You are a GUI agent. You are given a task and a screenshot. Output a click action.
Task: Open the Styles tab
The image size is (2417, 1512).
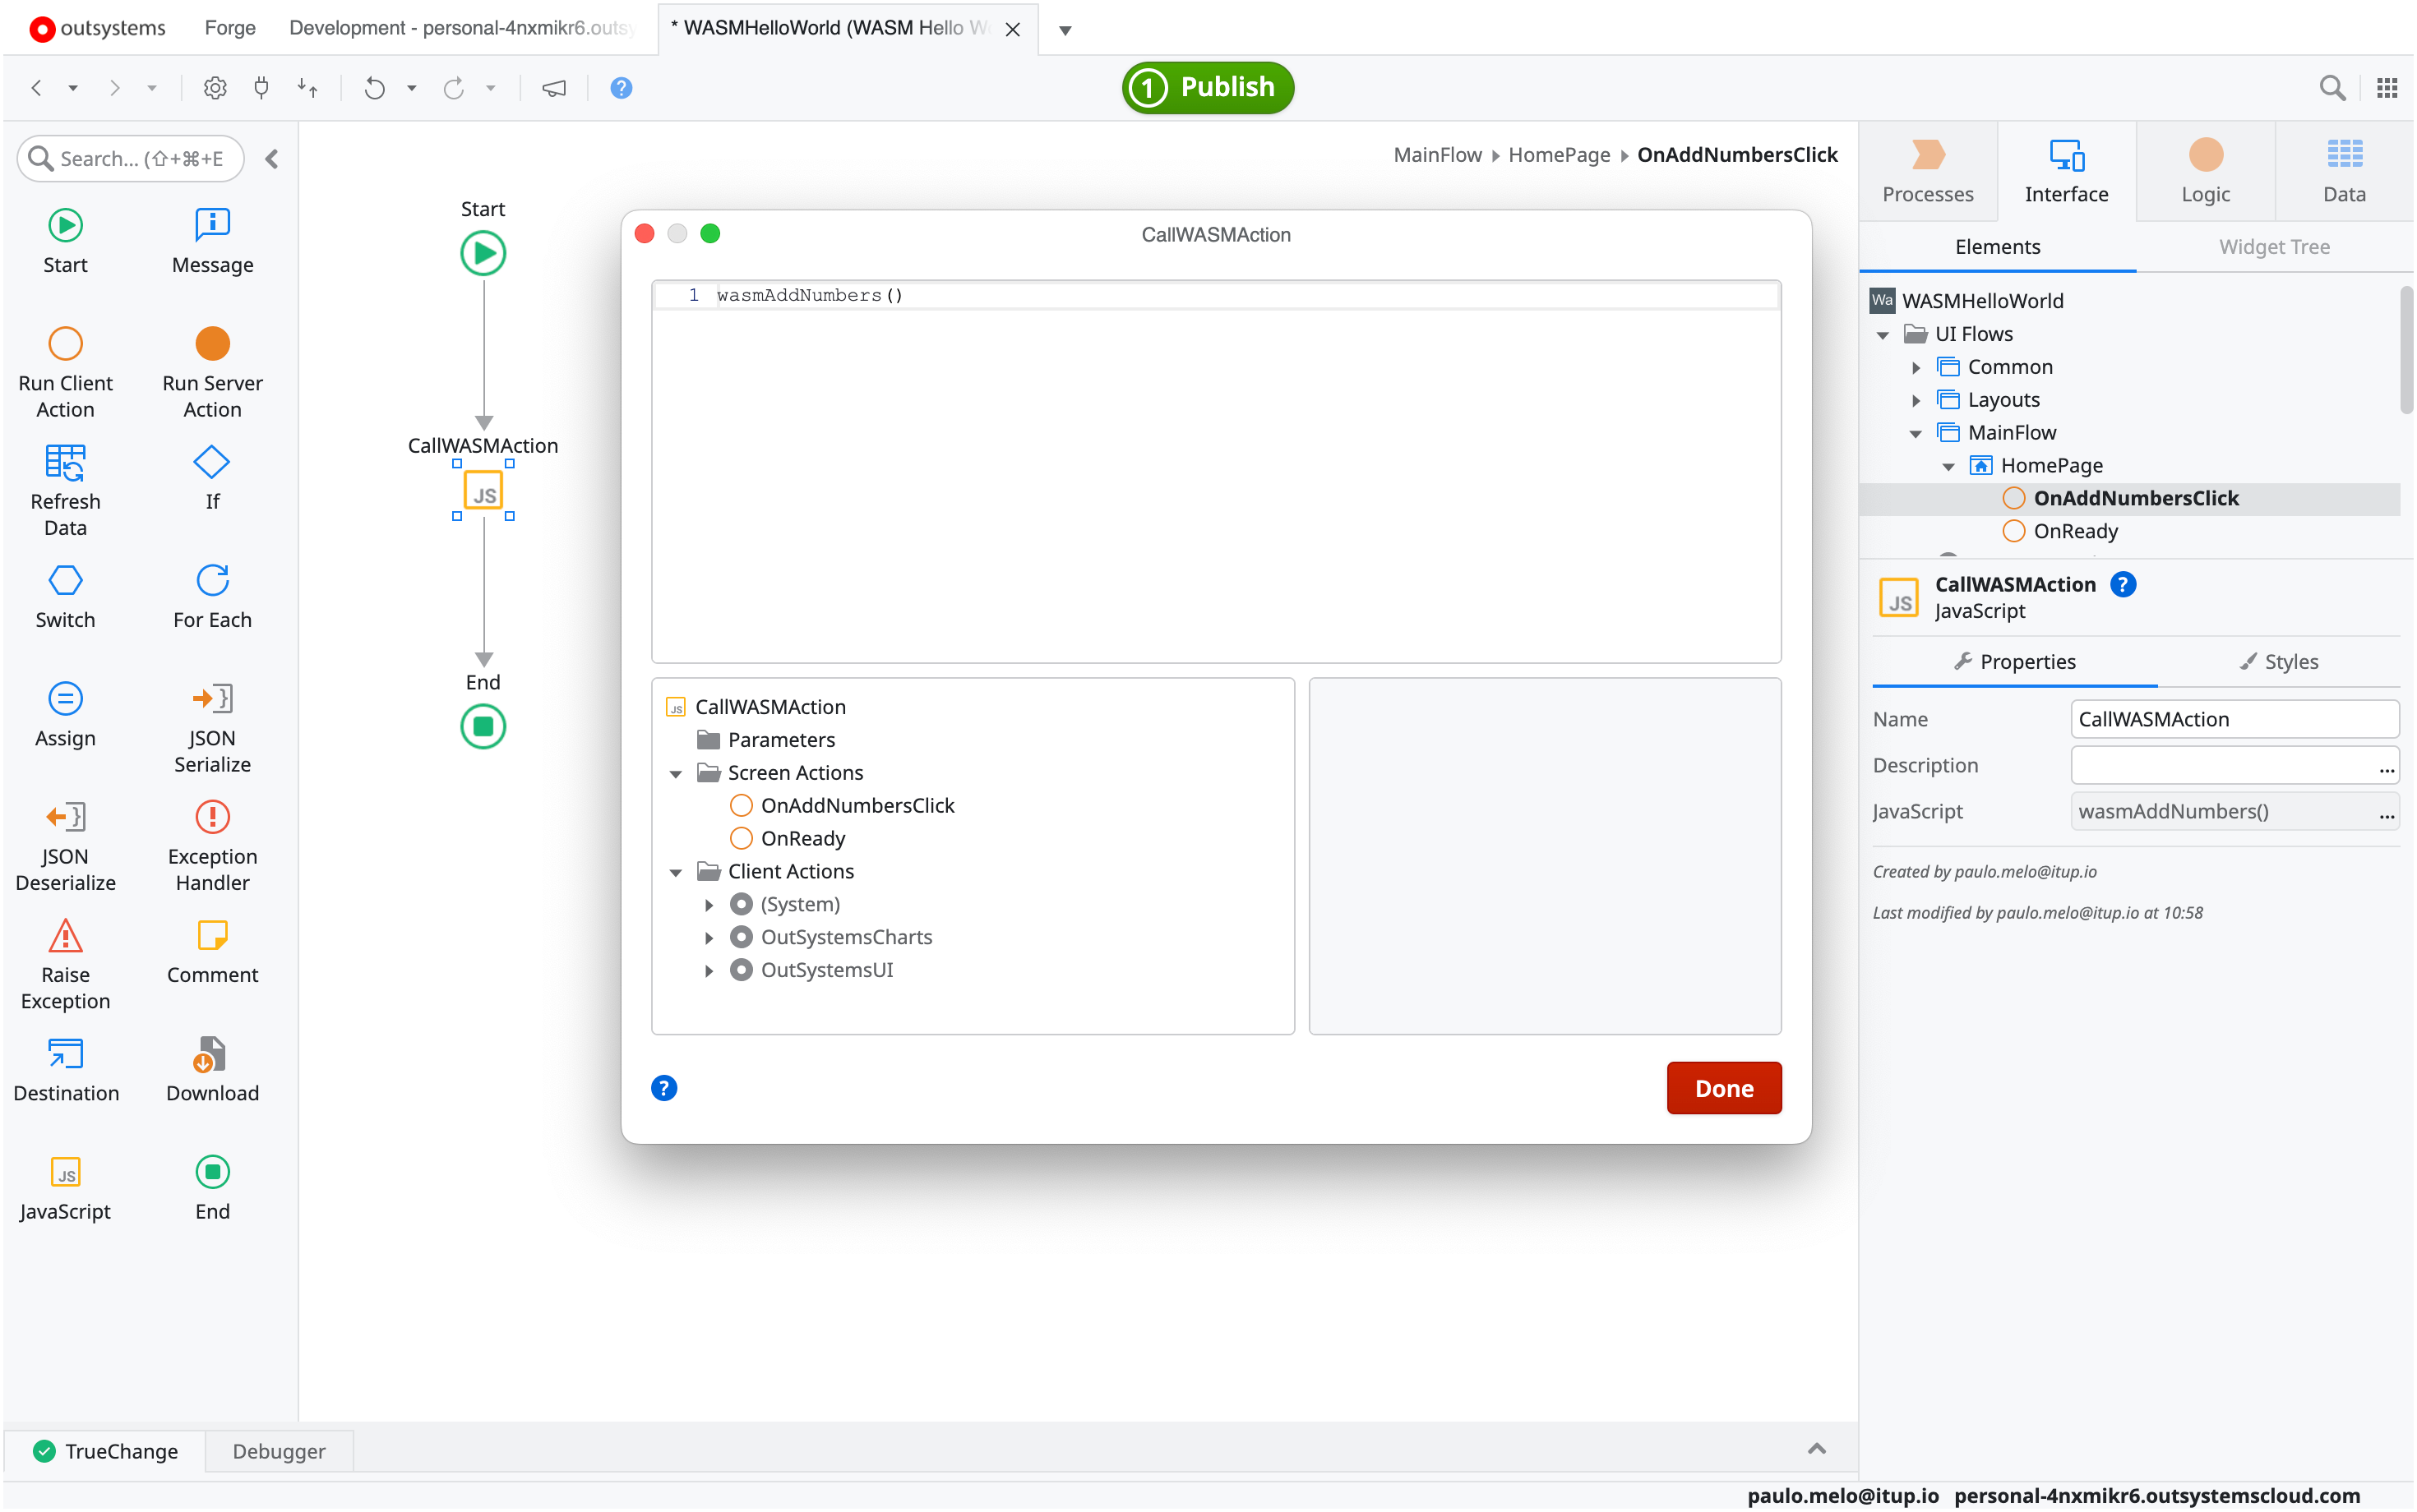(x=2278, y=662)
